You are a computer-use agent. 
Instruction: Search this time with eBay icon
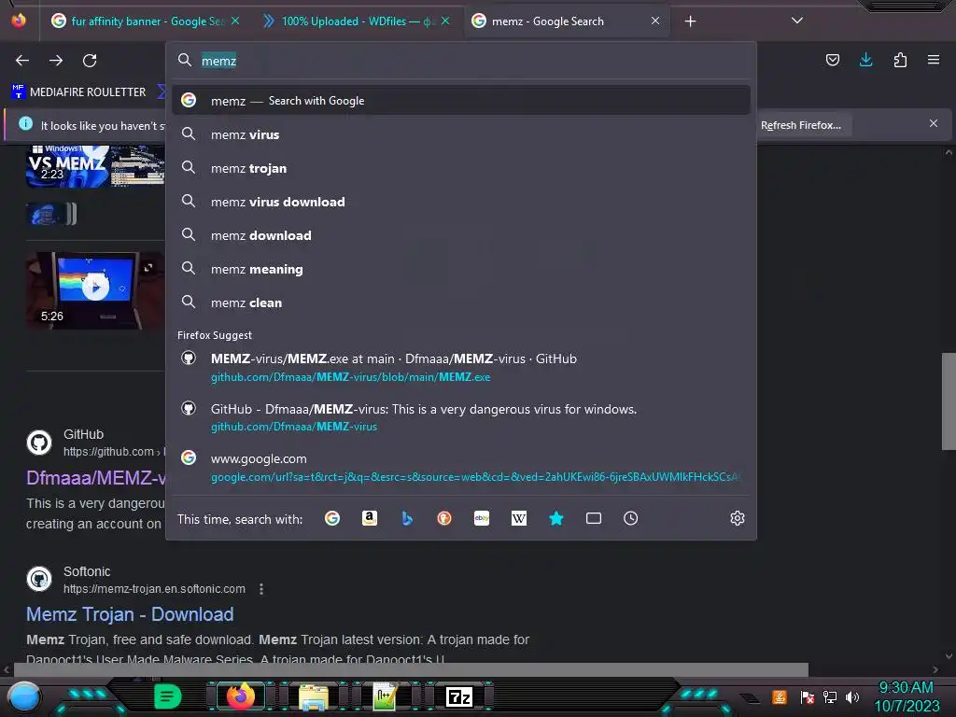pyautogui.click(x=482, y=518)
